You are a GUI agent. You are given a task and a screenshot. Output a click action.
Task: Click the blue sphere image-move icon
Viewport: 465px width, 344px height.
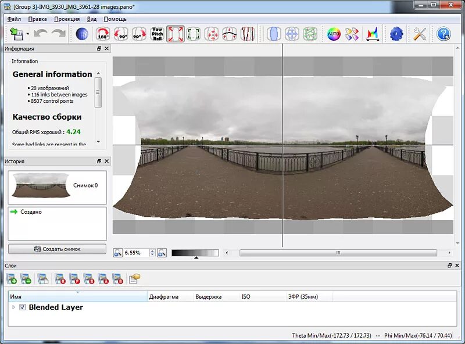(292, 34)
